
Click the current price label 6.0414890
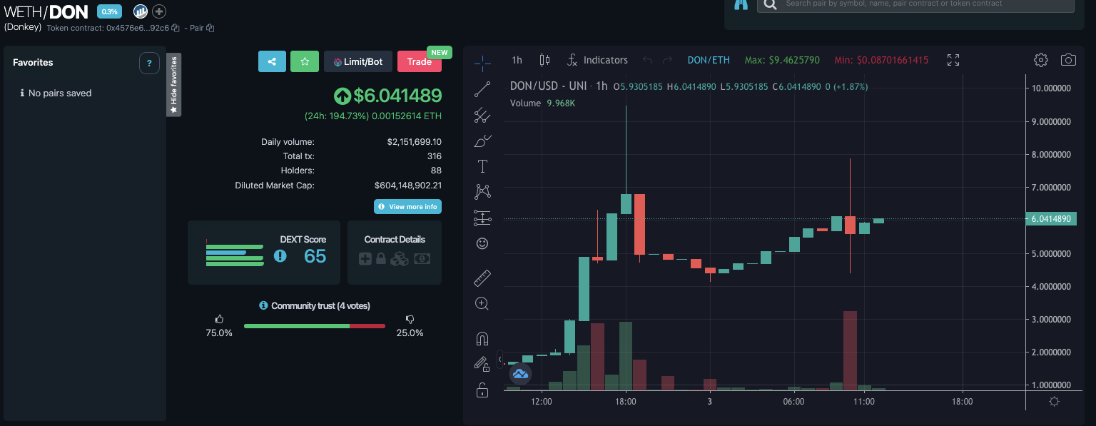pyautogui.click(x=1050, y=219)
